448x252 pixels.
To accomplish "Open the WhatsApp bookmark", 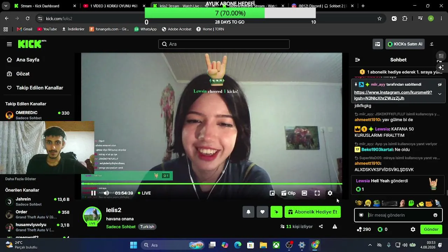I will (145, 29).
